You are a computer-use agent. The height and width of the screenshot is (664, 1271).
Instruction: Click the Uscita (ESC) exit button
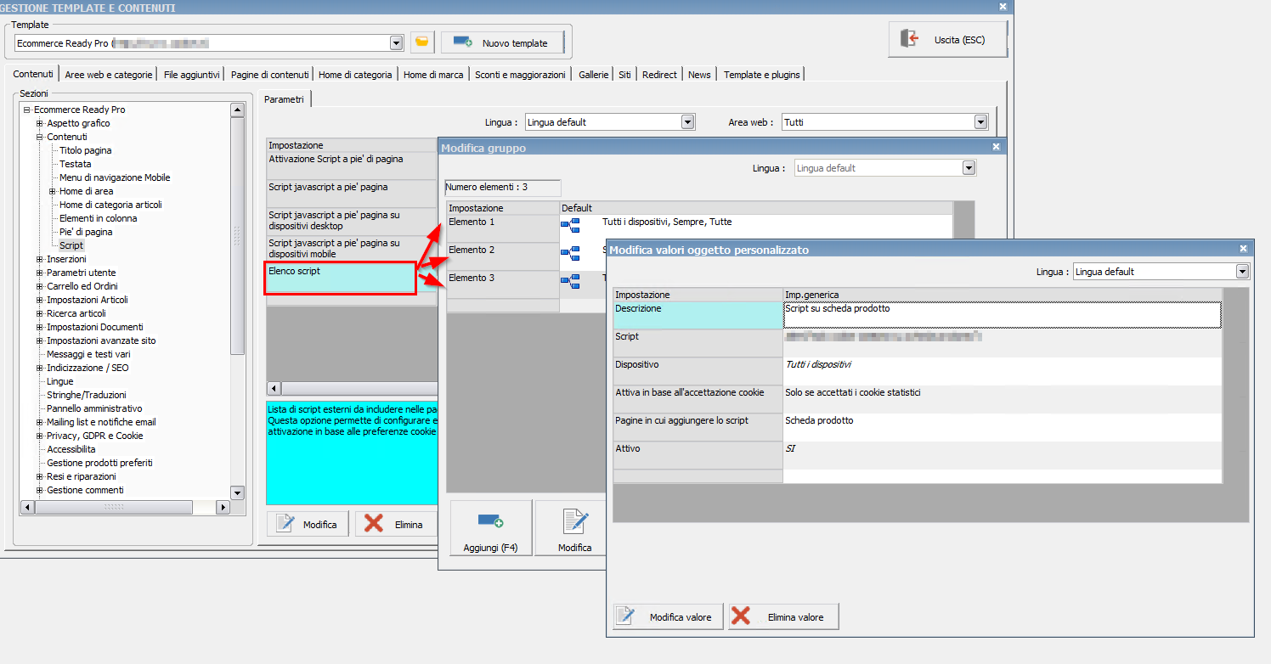[x=948, y=40]
